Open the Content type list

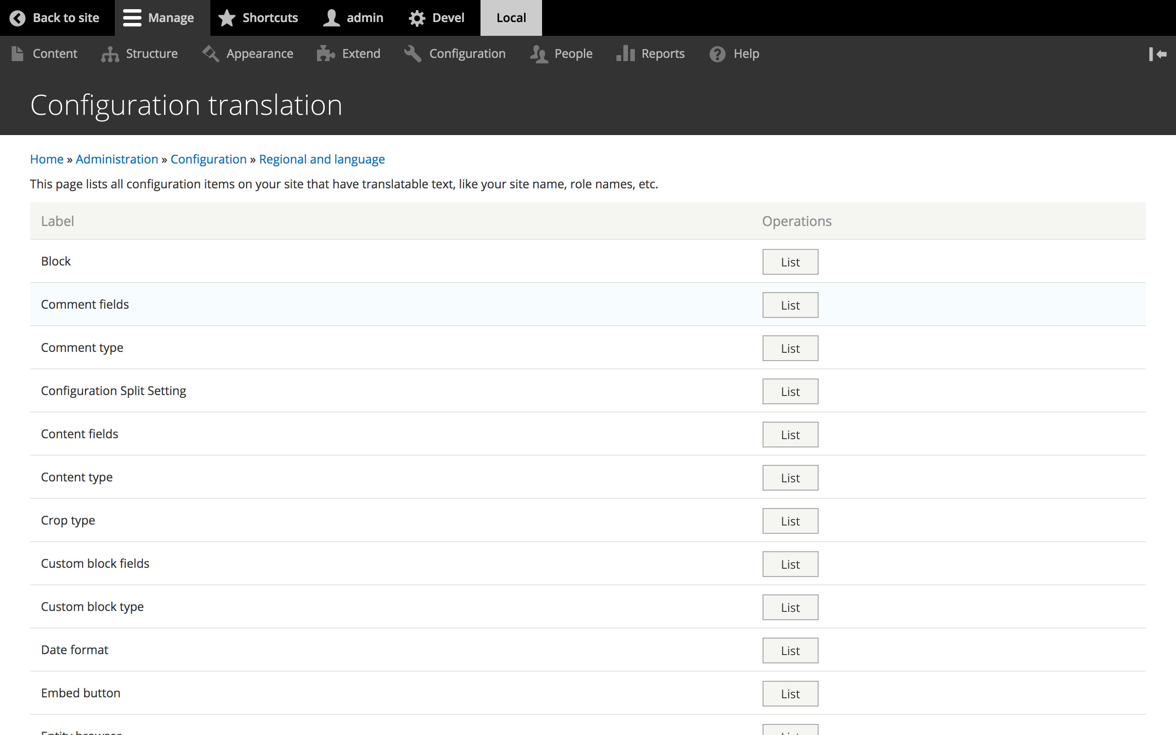(x=789, y=477)
